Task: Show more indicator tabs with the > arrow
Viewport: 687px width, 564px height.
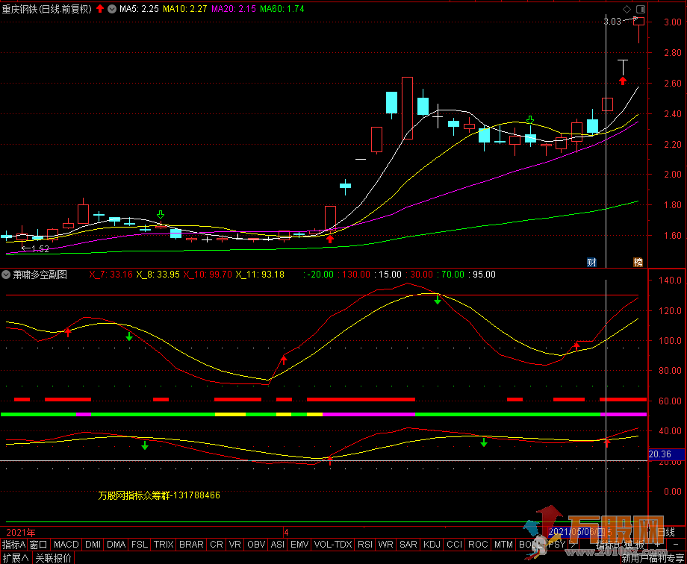Action: [573, 545]
